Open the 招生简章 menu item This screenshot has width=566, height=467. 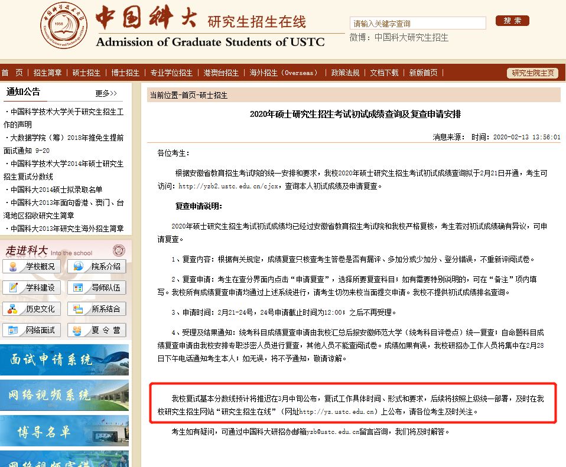[x=48, y=73]
